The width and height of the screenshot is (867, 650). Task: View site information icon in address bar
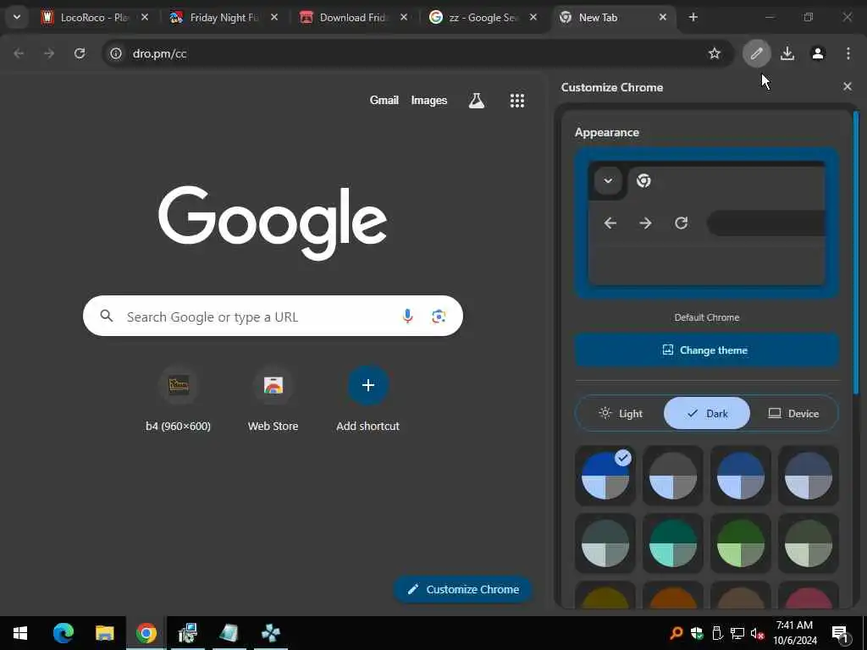tap(115, 53)
